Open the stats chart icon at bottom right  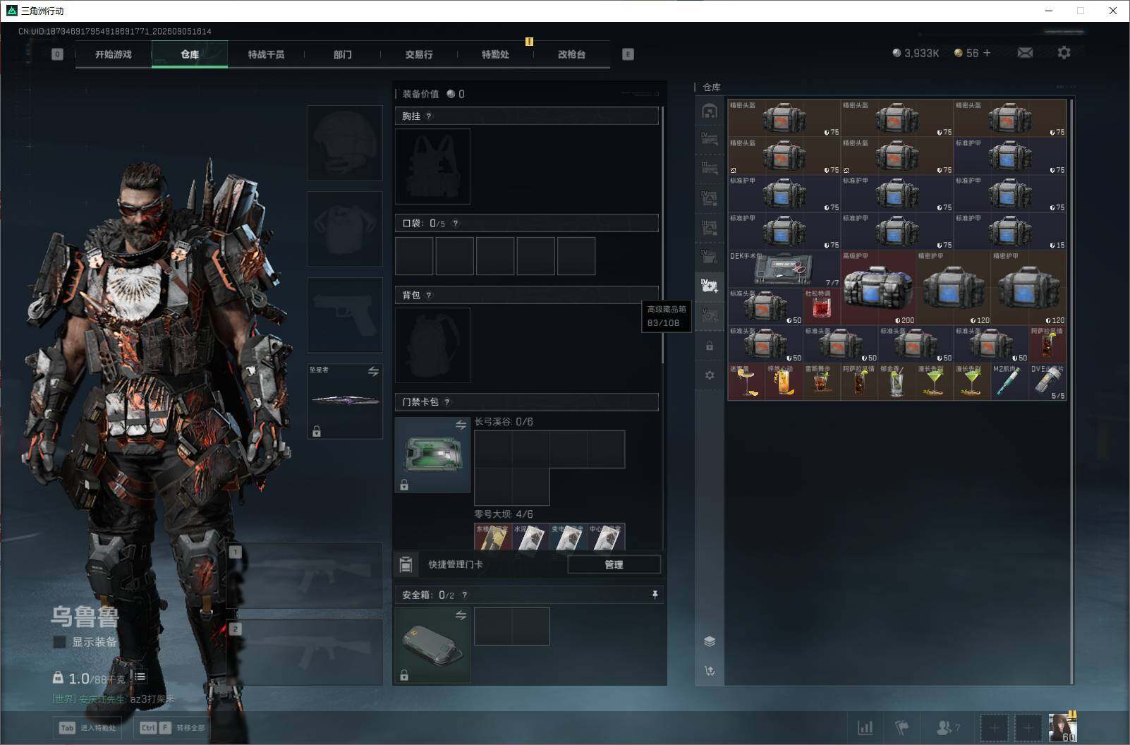pyautogui.click(x=865, y=727)
